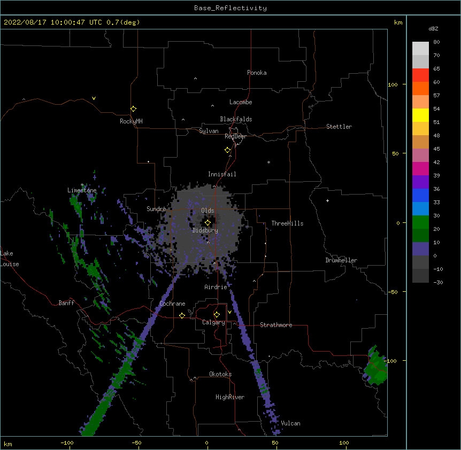Screen dimensions: 461x450
Task: Click the blue 33 dBZ legend swatch
Action: (x=420, y=195)
